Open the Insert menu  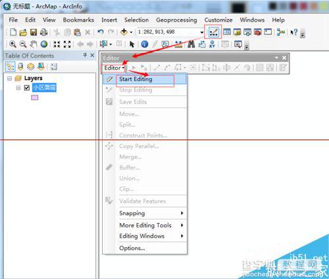click(x=109, y=20)
